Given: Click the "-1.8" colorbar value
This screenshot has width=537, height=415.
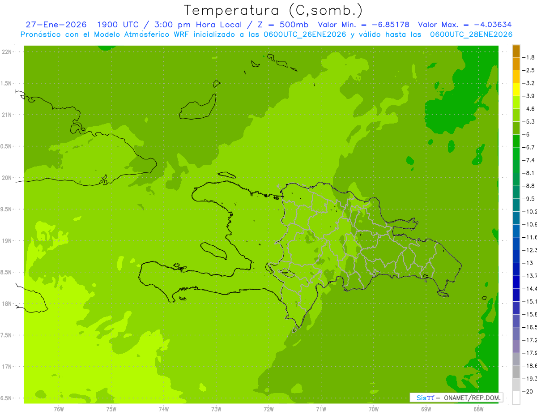Looking at the screenshot, I should point(528,57).
